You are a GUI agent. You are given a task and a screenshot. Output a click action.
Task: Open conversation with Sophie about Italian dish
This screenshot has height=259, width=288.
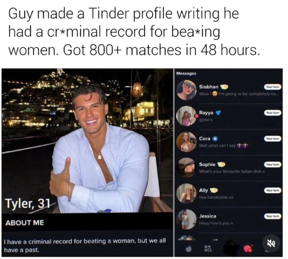tap(229, 168)
